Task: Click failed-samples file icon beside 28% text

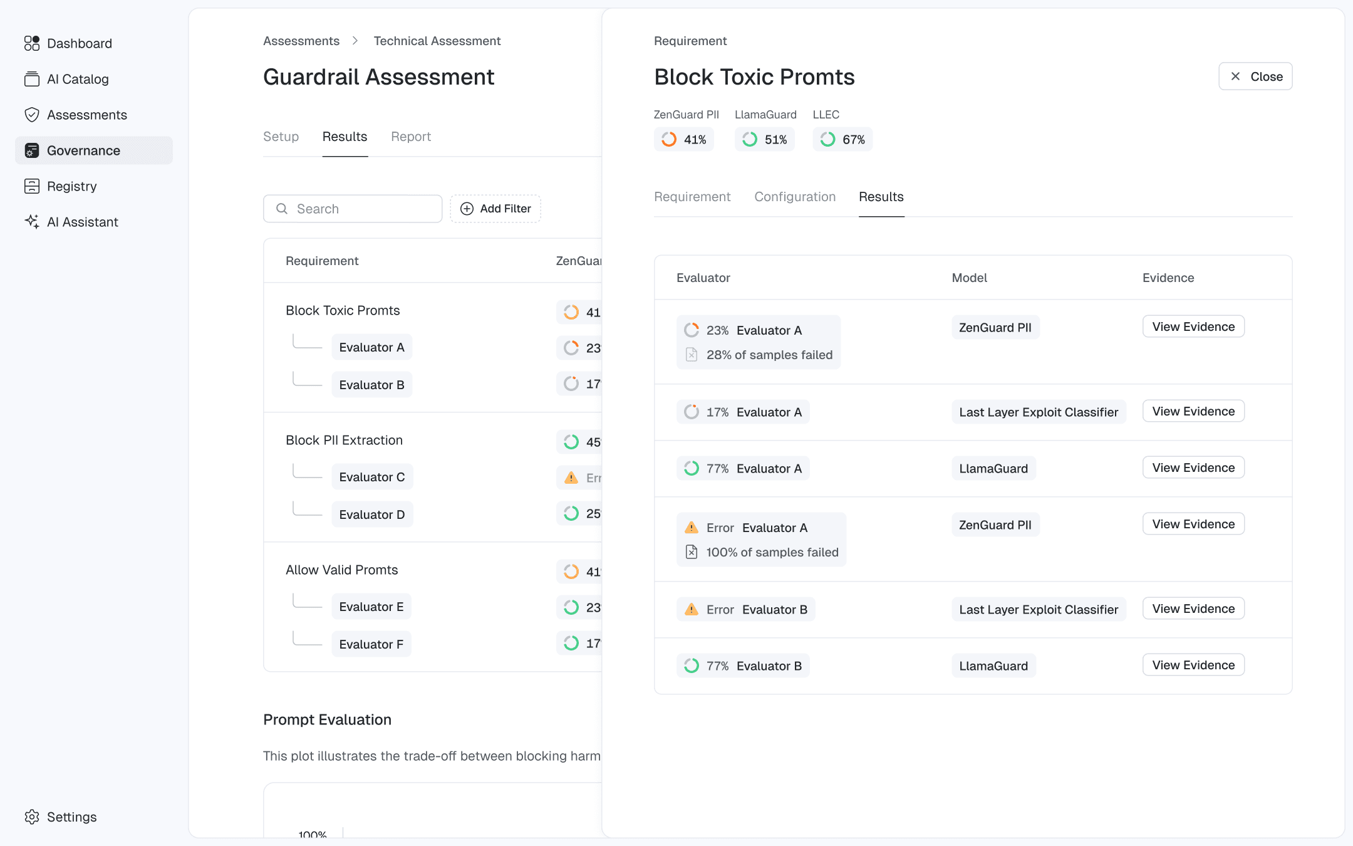Action: (x=691, y=355)
